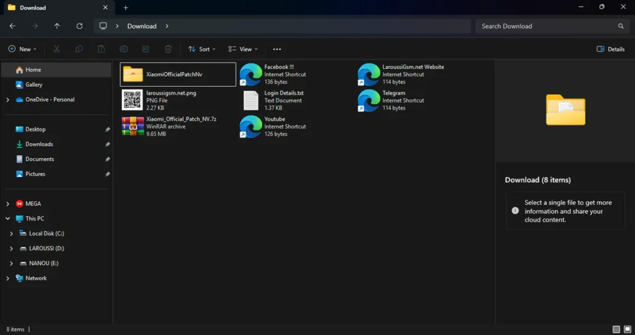
Task: Open Downloads in the navigation pane
Action: (39, 144)
